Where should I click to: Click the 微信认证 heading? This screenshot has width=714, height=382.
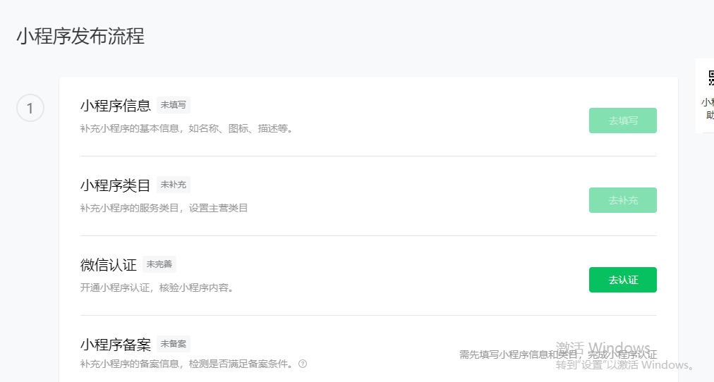click(109, 265)
